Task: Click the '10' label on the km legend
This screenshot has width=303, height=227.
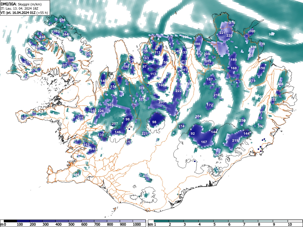Action: 289,225
